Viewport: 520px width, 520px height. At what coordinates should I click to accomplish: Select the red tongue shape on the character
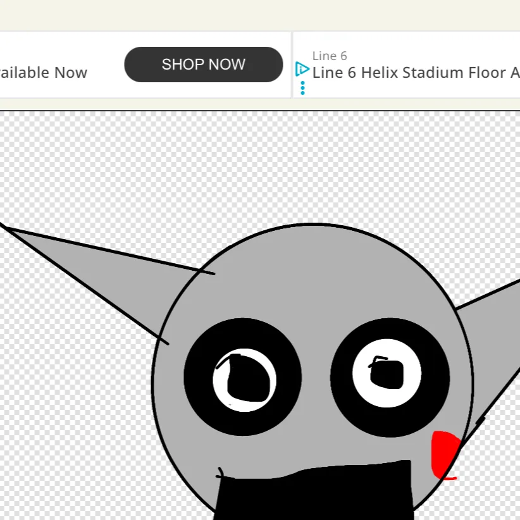click(x=443, y=452)
